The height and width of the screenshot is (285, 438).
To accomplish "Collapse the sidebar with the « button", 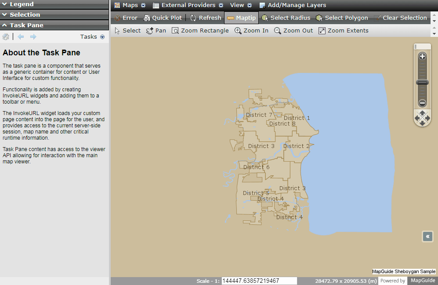I will pyautogui.click(x=427, y=236).
